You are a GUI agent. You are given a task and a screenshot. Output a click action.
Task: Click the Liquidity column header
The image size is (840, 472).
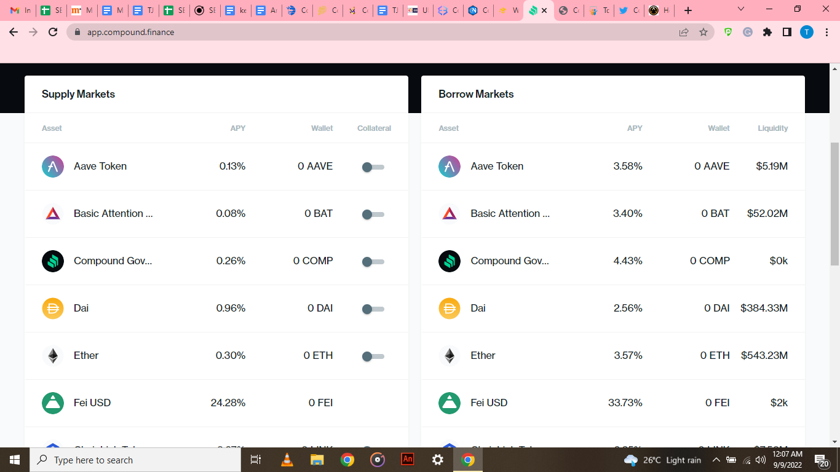point(773,128)
